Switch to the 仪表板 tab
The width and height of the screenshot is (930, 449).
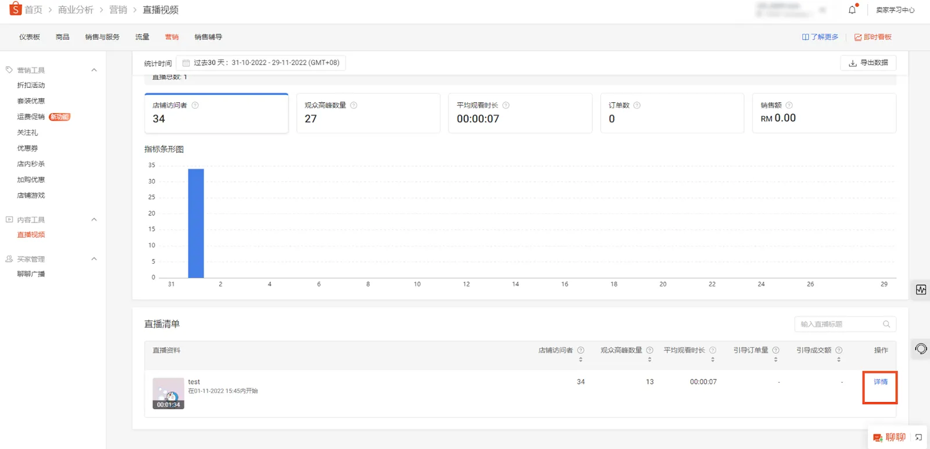pyautogui.click(x=30, y=37)
